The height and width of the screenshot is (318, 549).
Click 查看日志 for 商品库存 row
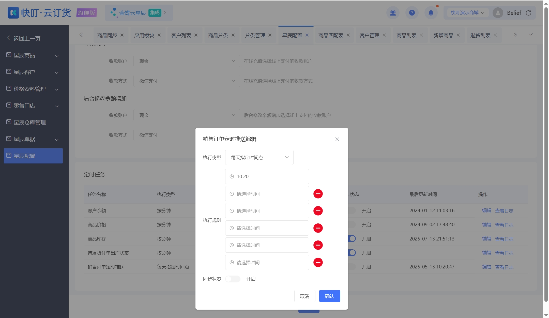coord(504,239)
